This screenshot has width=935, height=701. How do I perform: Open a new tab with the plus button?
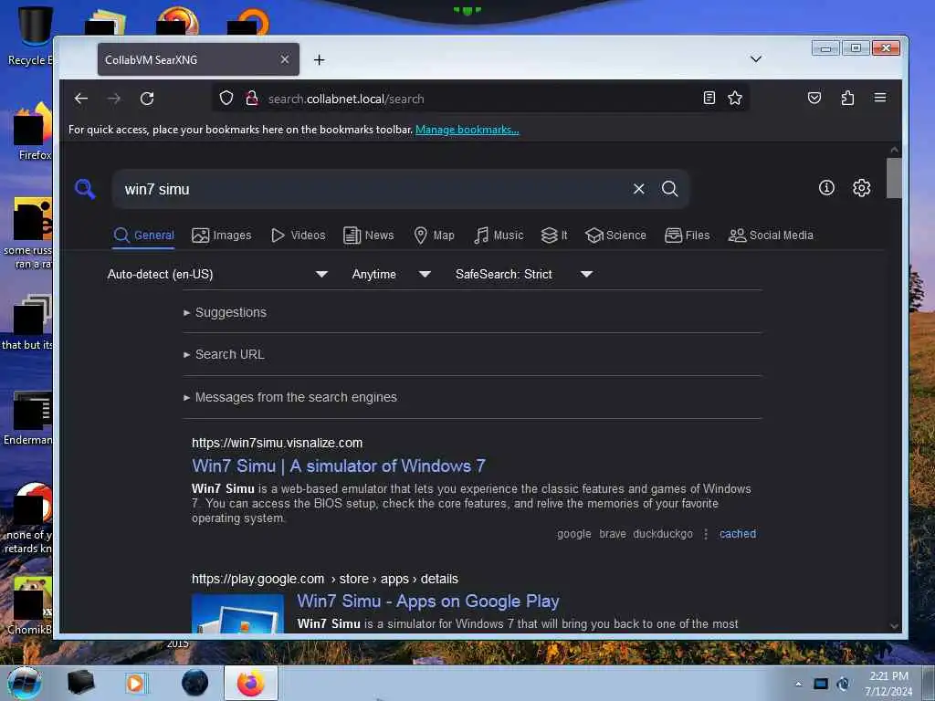point(319,59)
